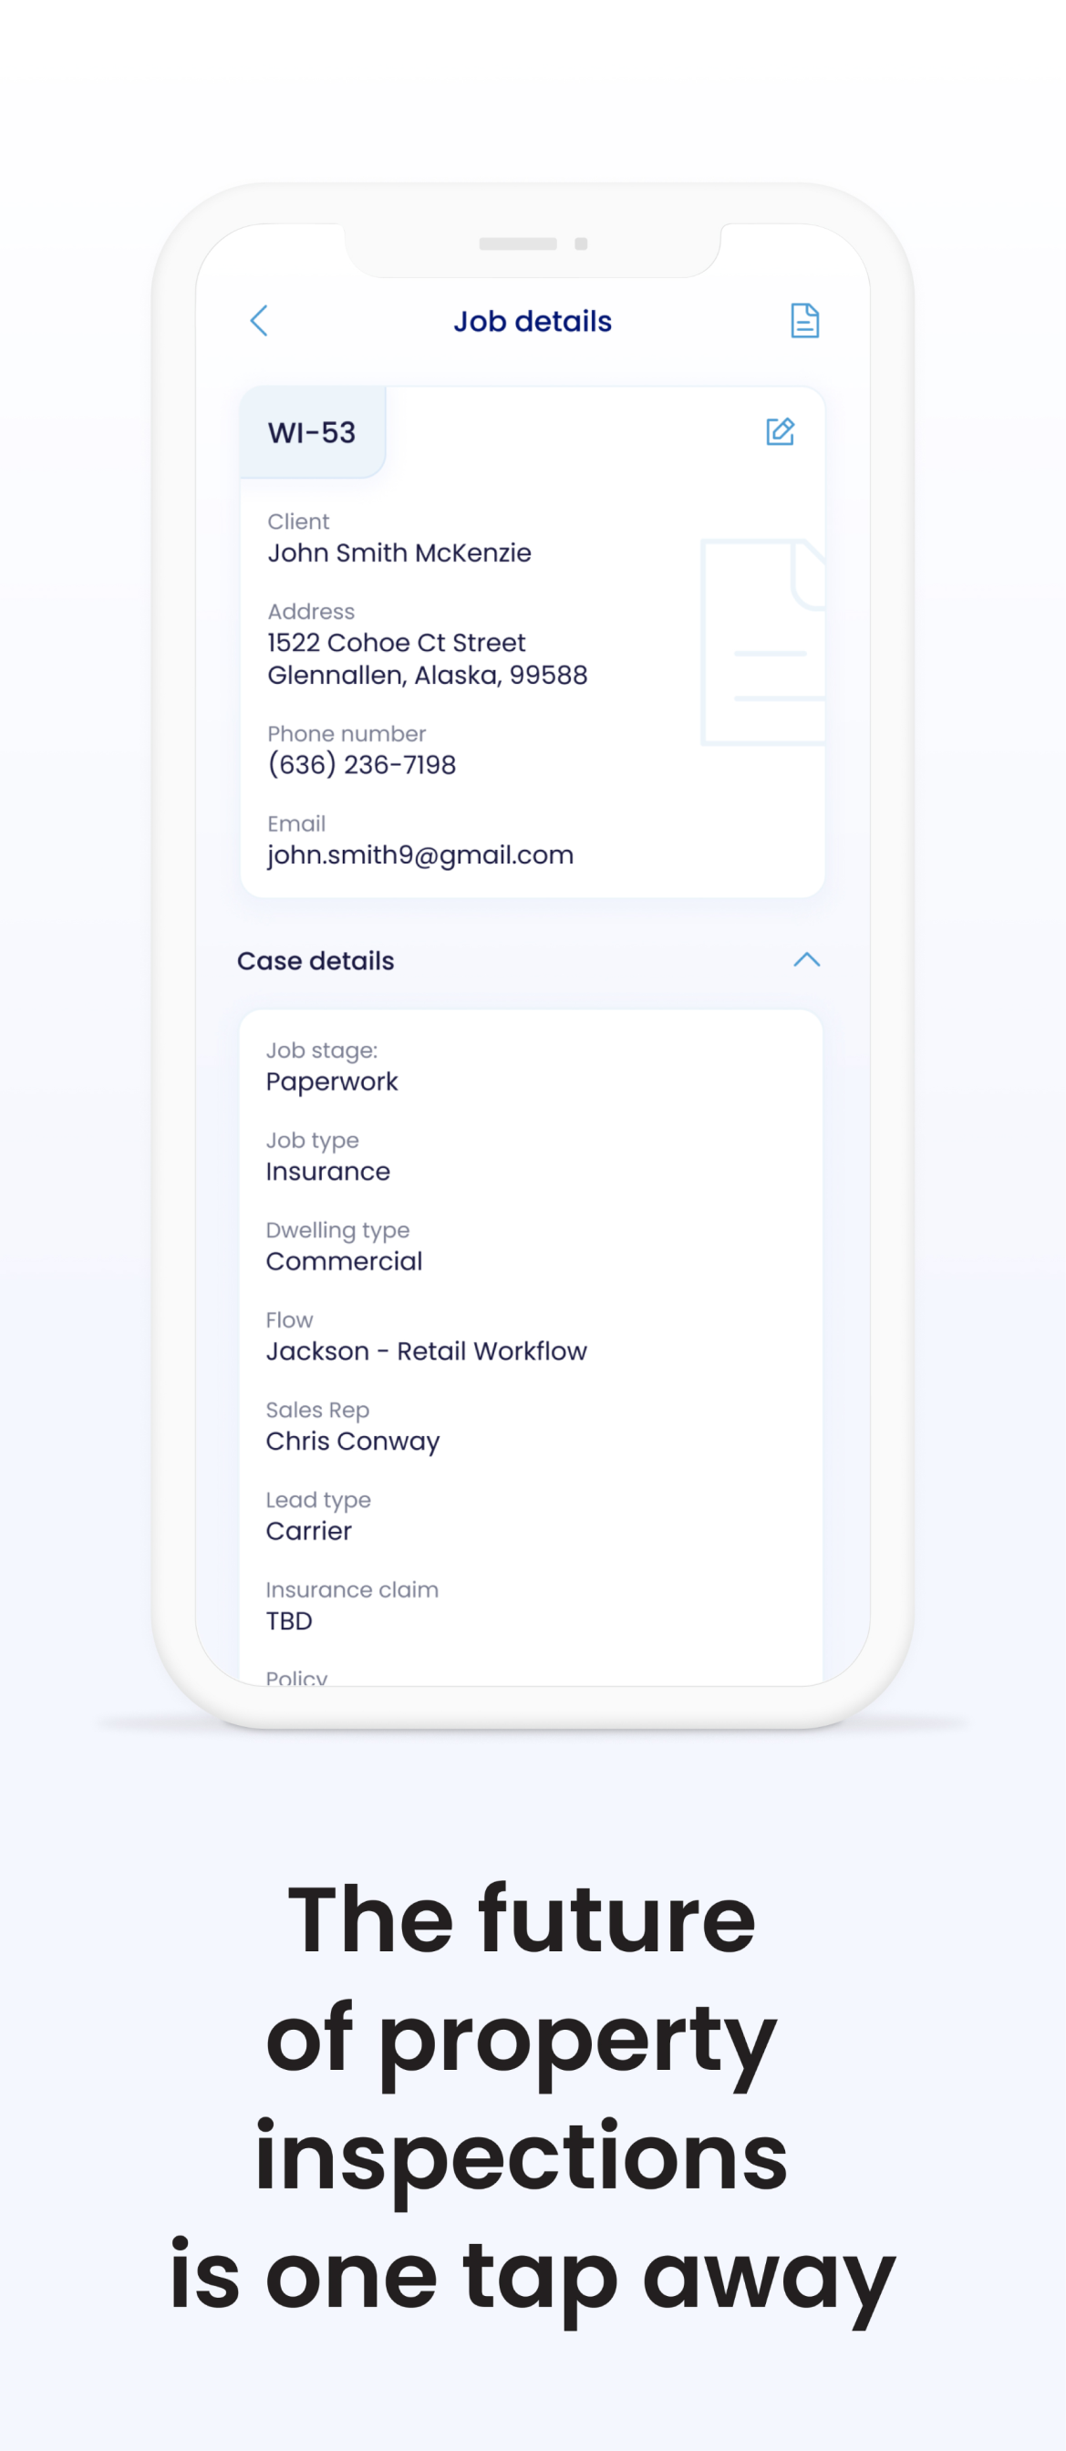Select the Paperwork job stage value
The width and height of the screenshot is (1066, 2451).
pyautogui.click(x=331, y=1081)
